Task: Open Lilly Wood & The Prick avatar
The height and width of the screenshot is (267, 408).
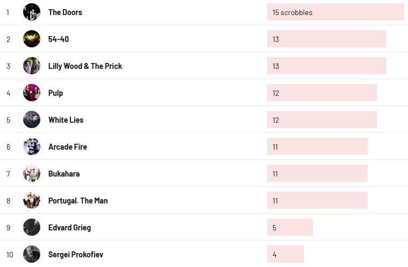Action: pyautogui.click(x=32, y=66)
